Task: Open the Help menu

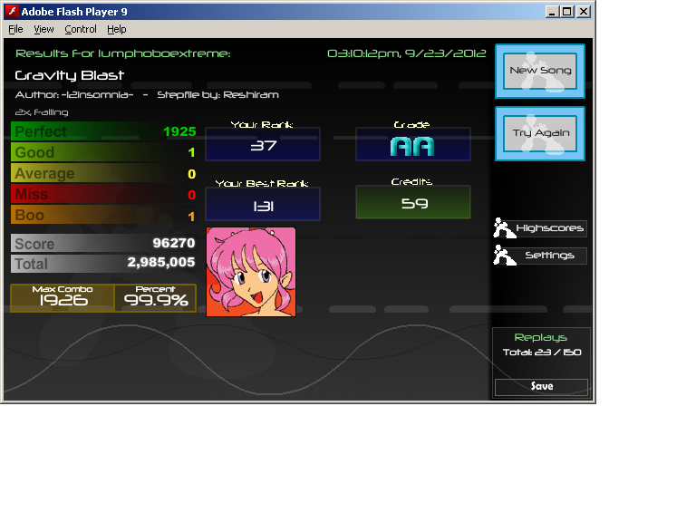Action: coord(117,30)
